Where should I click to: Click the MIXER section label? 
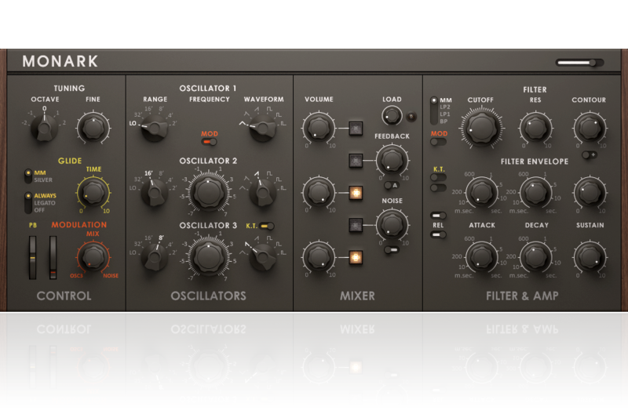[x=358, y=296]
